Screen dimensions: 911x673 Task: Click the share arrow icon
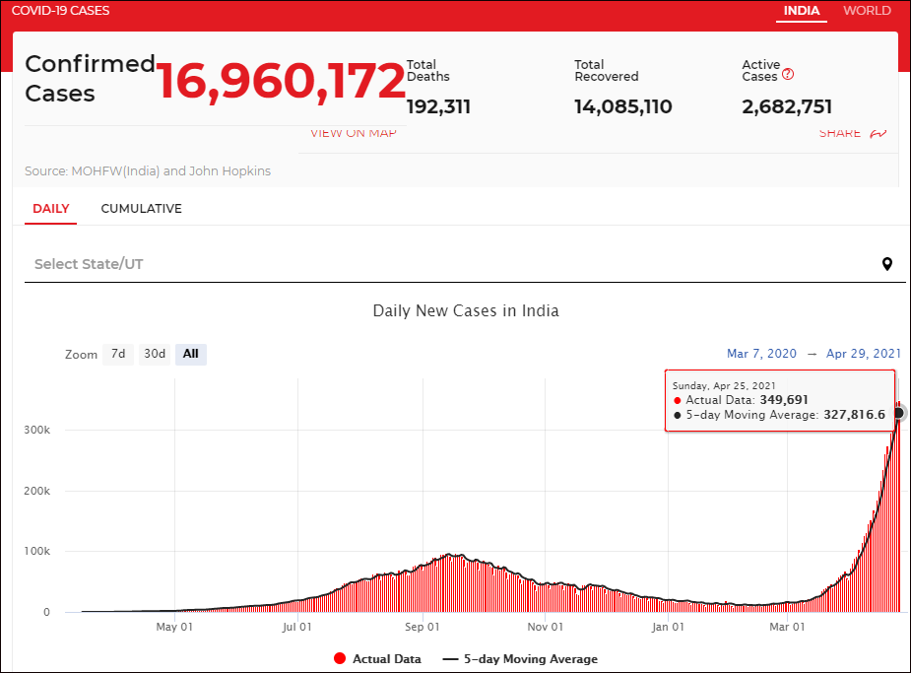(878, 134)
